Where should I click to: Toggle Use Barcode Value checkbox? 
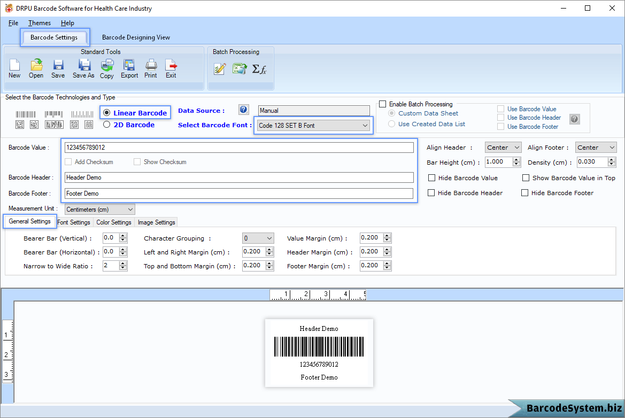coord(500,109)
